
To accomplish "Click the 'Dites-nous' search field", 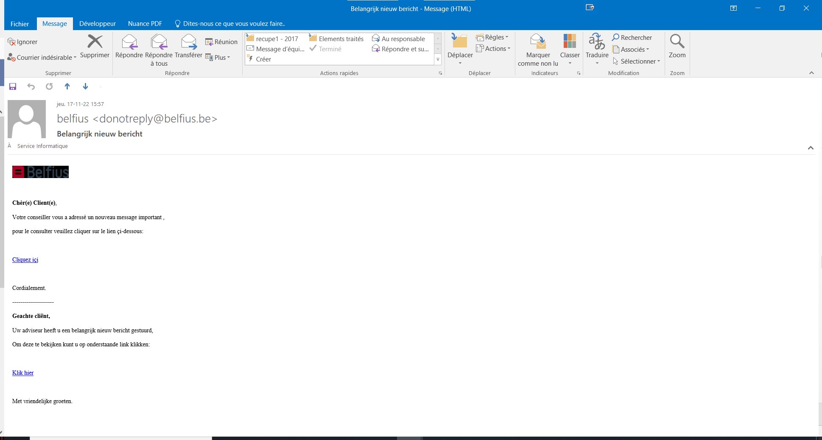I will click(234, 24).
